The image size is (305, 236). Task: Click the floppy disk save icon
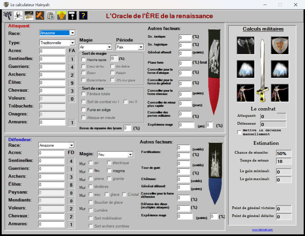[x=72, y=15]
